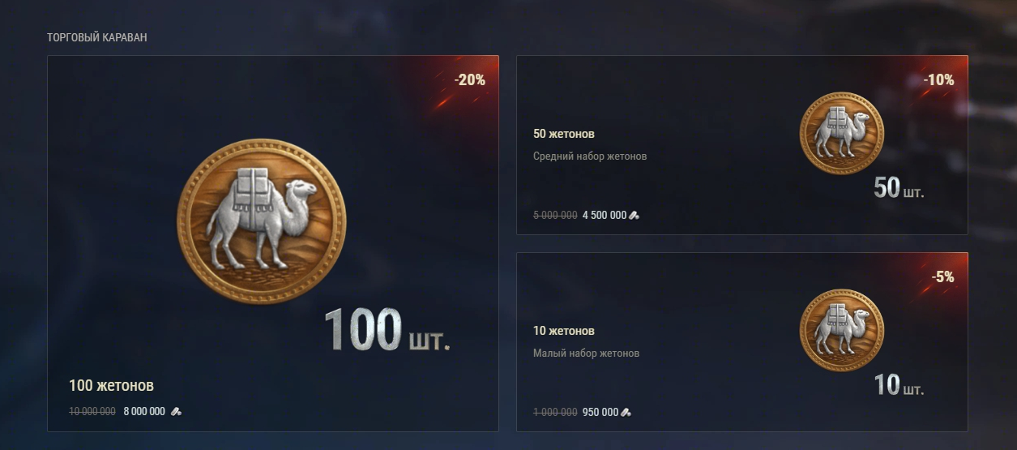Click the Средний набор жетонов description

click(590, 156)
